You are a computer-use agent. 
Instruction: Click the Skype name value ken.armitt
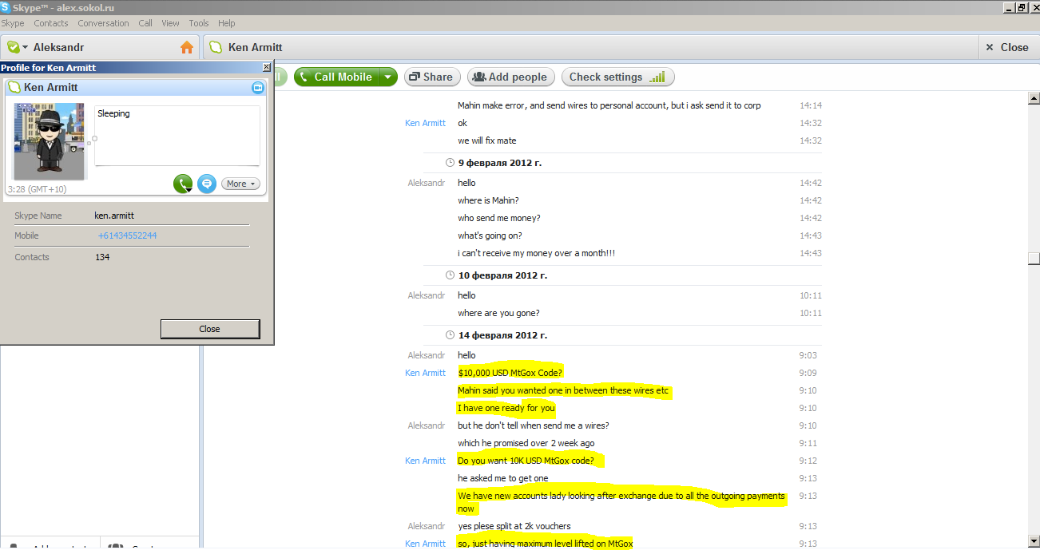(x=114, y=216)
